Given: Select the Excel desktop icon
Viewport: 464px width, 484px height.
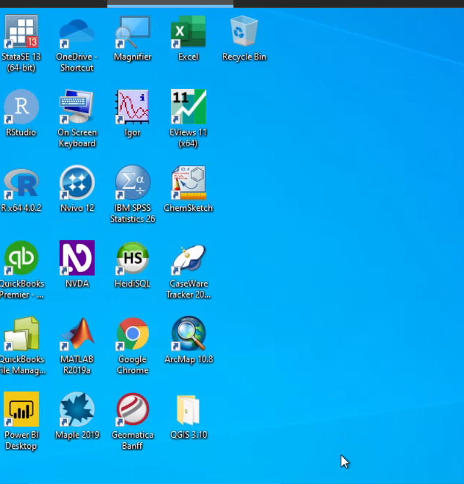Looking at the screenshot, I should click(x=188, y=31).
